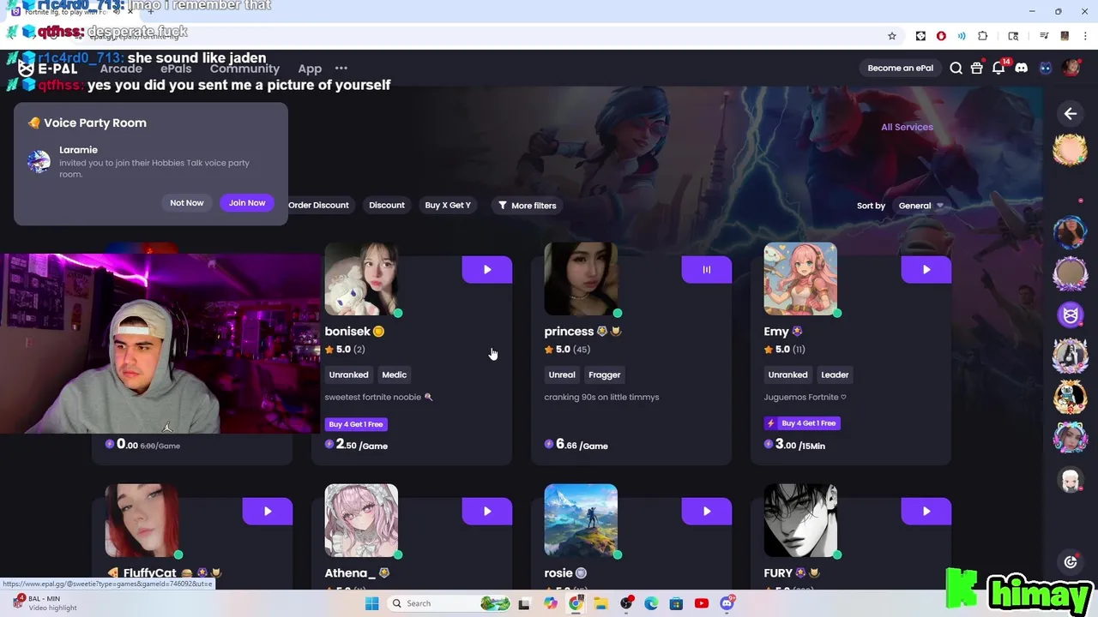Click Emy's Buy 4 Get 1 Free badge
This screenshot has height=617, width=1098.
click(x=802, y=423)
